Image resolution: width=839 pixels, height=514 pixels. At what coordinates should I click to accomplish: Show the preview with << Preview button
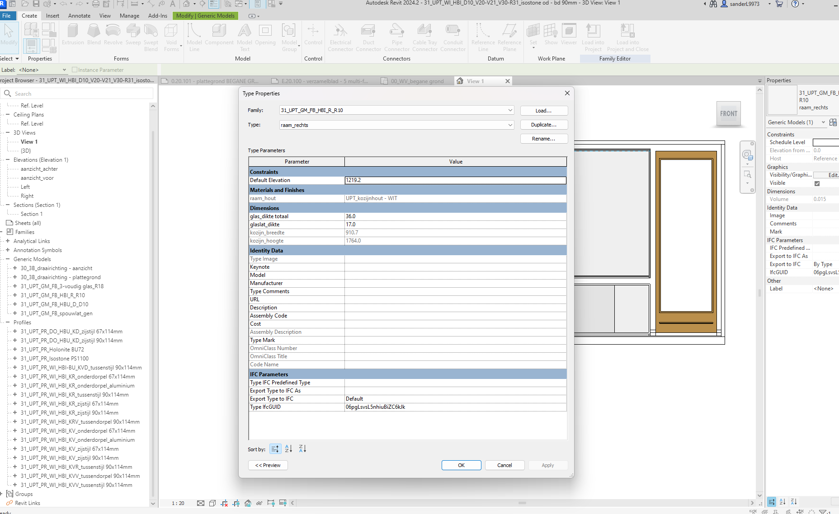pos(268,465)
